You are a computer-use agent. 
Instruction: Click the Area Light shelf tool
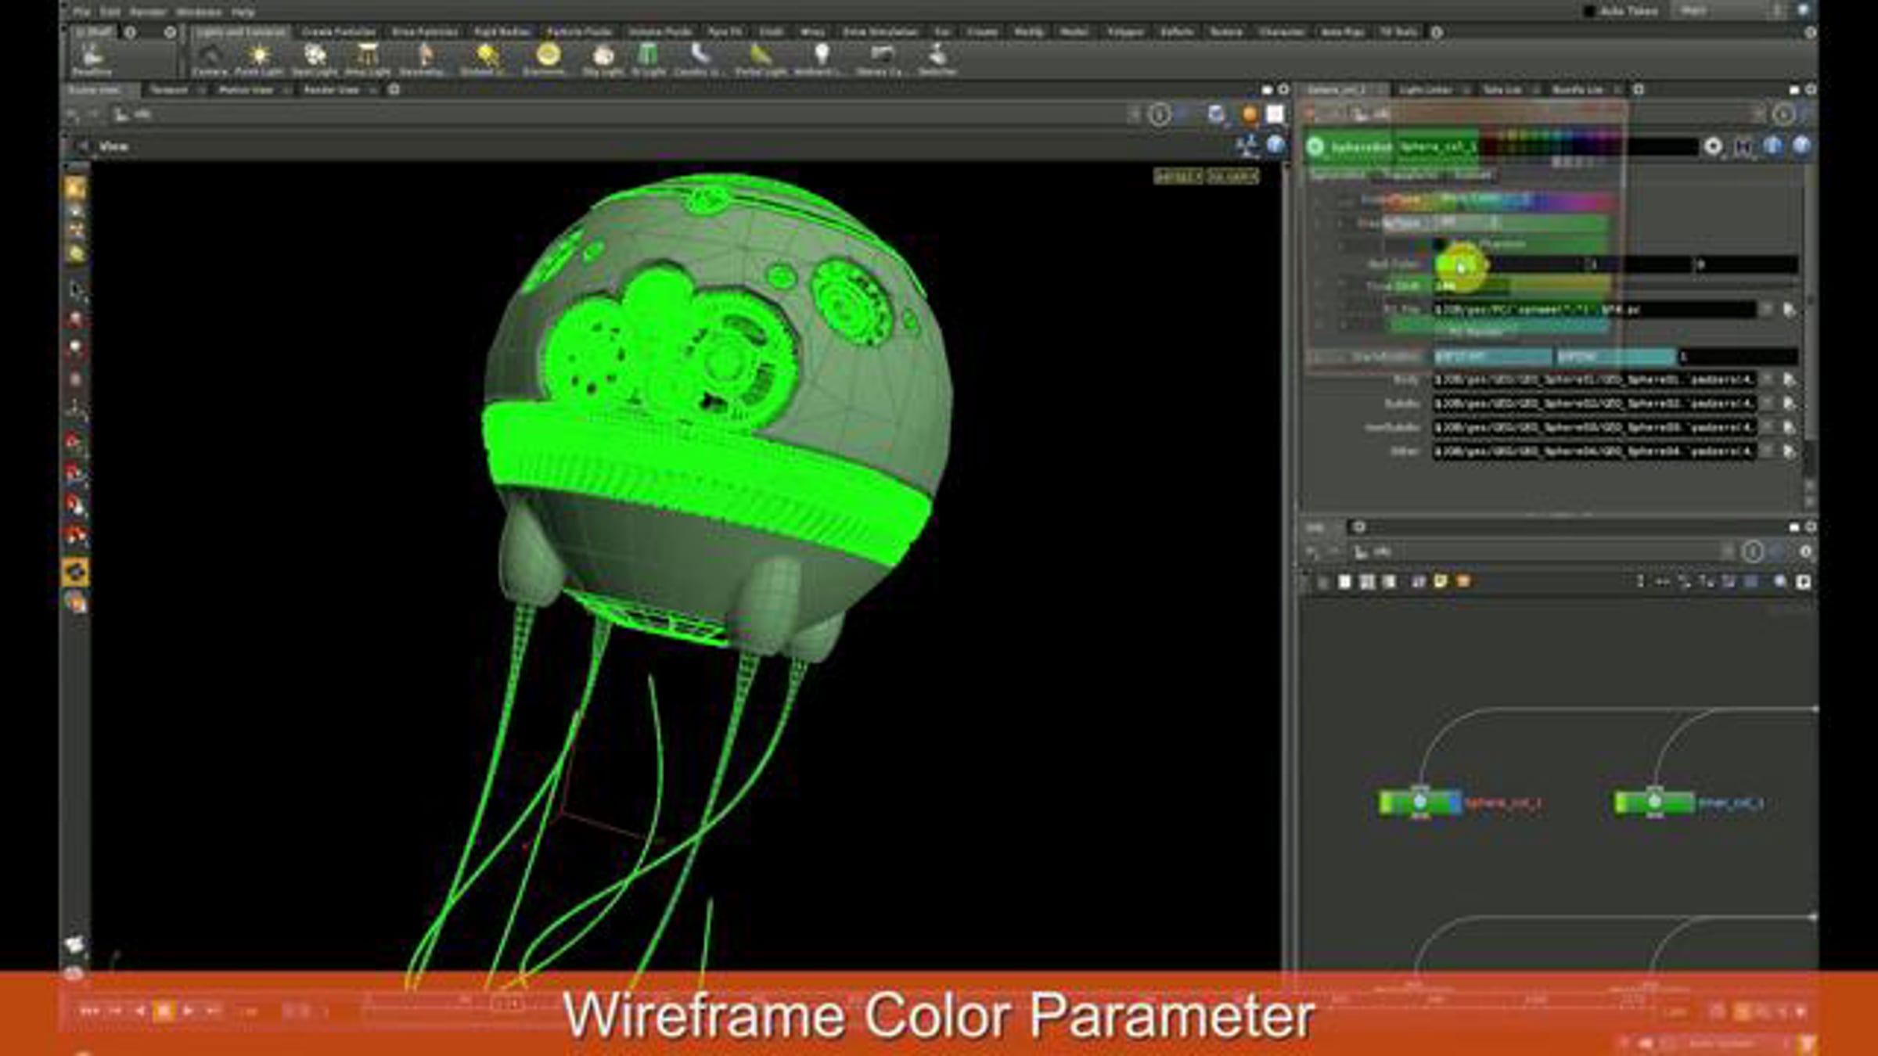tap(367, 59)
